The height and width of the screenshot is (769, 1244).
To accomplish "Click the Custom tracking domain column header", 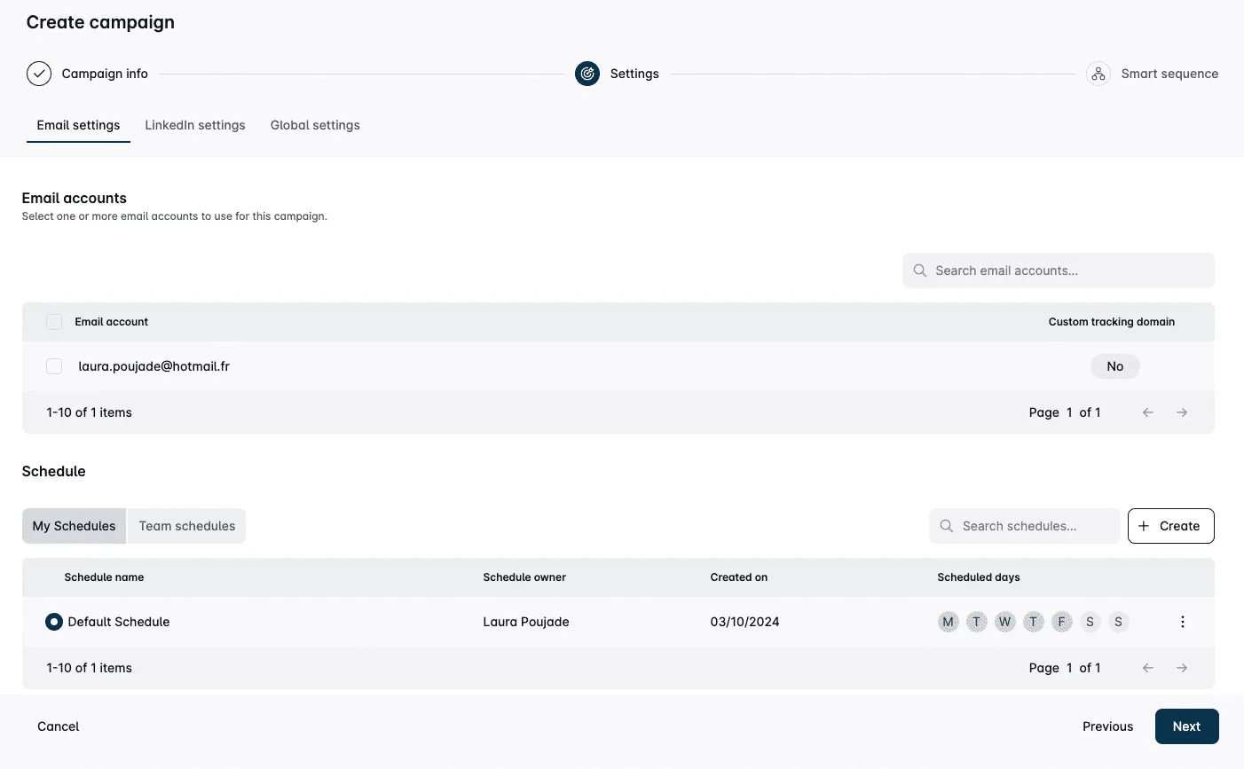I will tap(1112, 322).
